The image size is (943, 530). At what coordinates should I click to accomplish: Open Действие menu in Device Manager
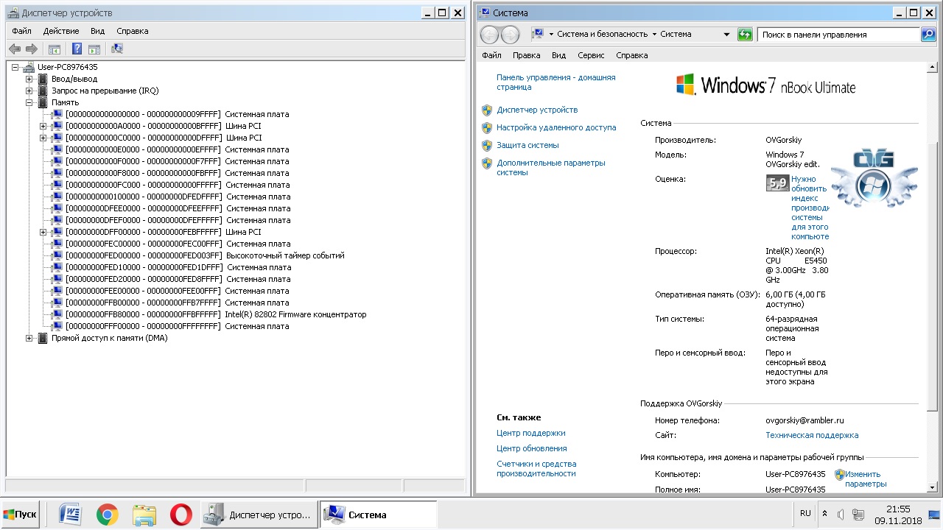tap(61, 31)
